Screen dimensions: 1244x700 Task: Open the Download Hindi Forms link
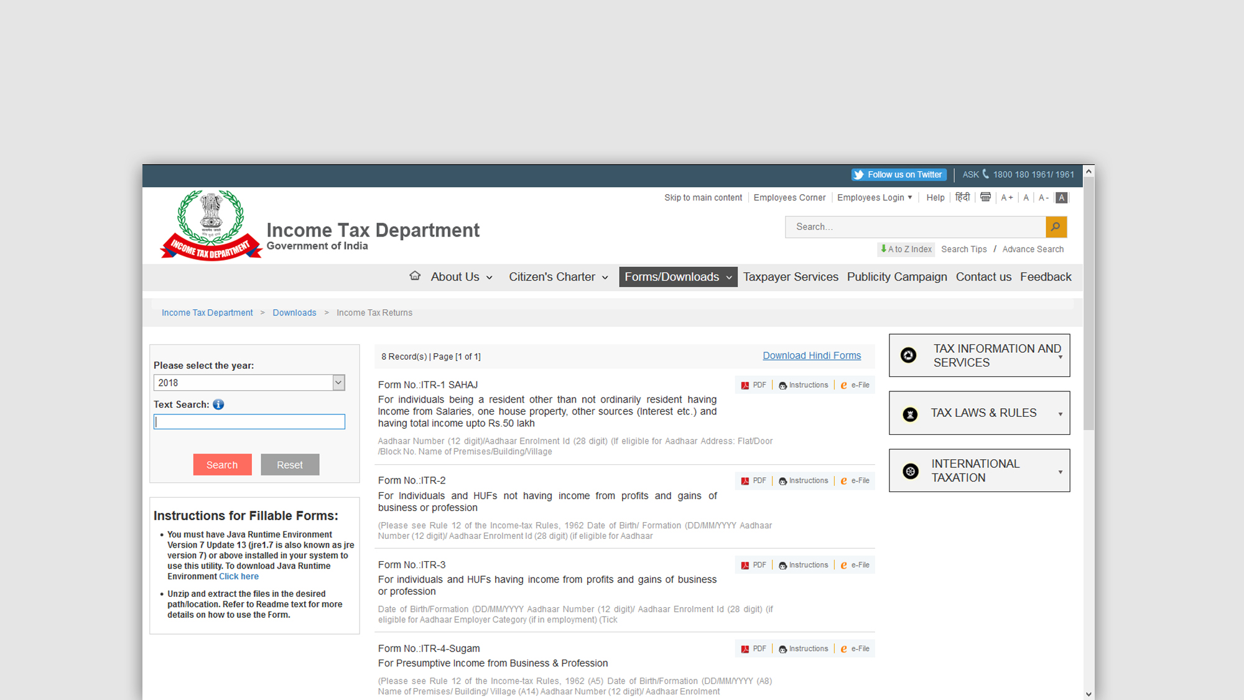point(812,356)
